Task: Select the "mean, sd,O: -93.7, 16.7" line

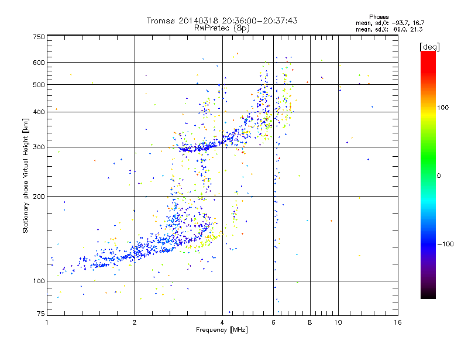Action: coord(390,23)
